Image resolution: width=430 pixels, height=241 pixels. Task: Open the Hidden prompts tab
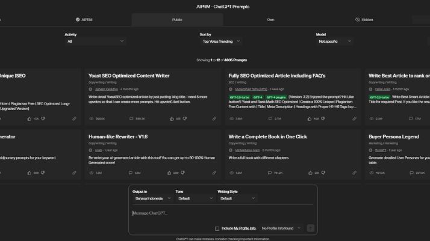tap(364, 20)
